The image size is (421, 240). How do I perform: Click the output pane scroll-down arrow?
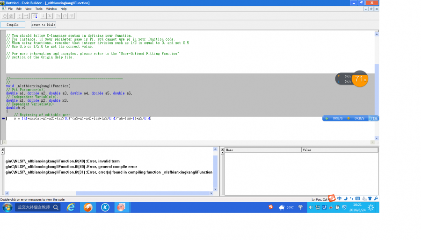click(x=215, y=189)
